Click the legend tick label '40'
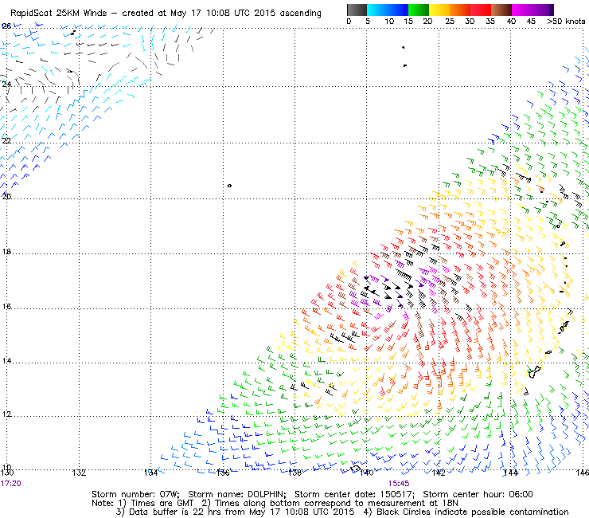This screenshot has width=589, height=518. tap(511, 22)
